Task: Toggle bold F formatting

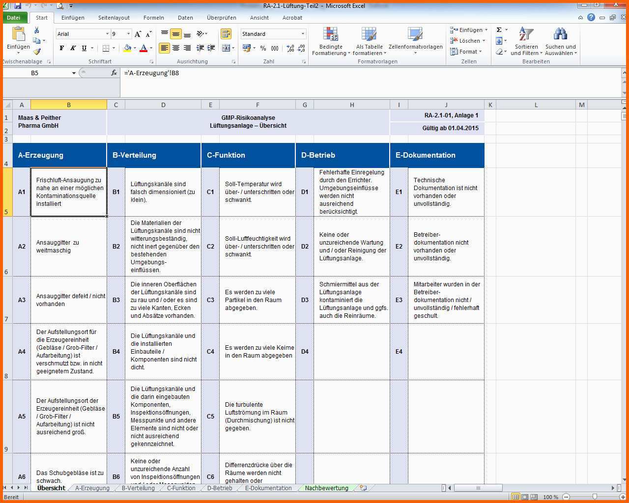Action: pos(61,48)
